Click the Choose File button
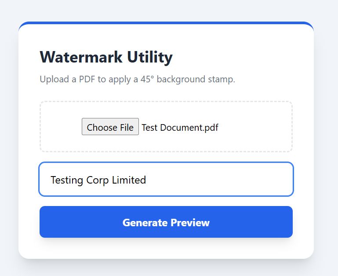The width and height of the screenshot is (338, 276). click(110, 127)
